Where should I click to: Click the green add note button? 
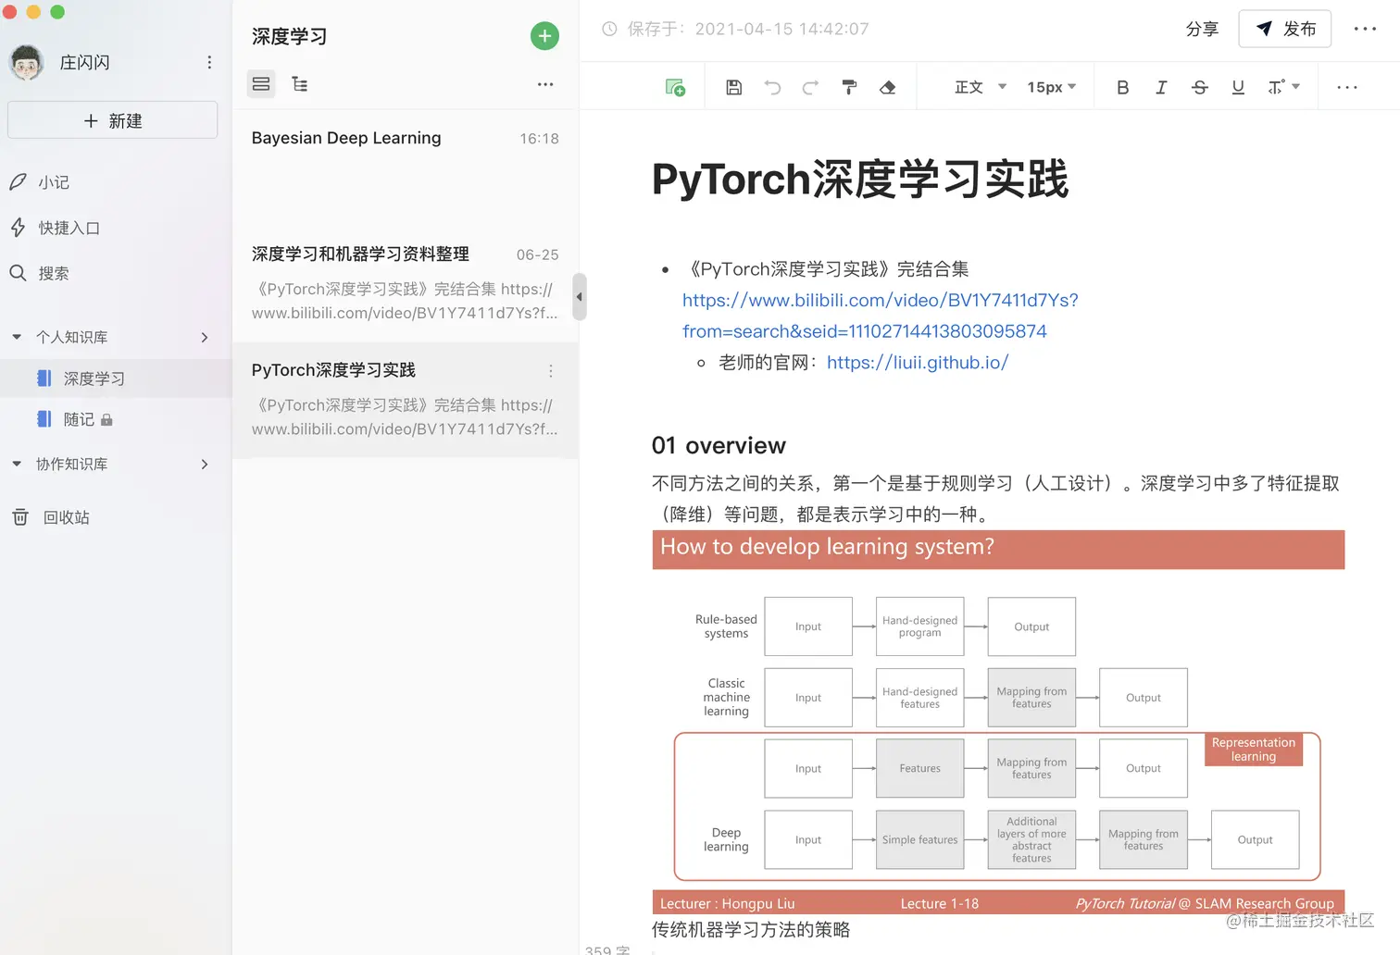pos(544,36)
